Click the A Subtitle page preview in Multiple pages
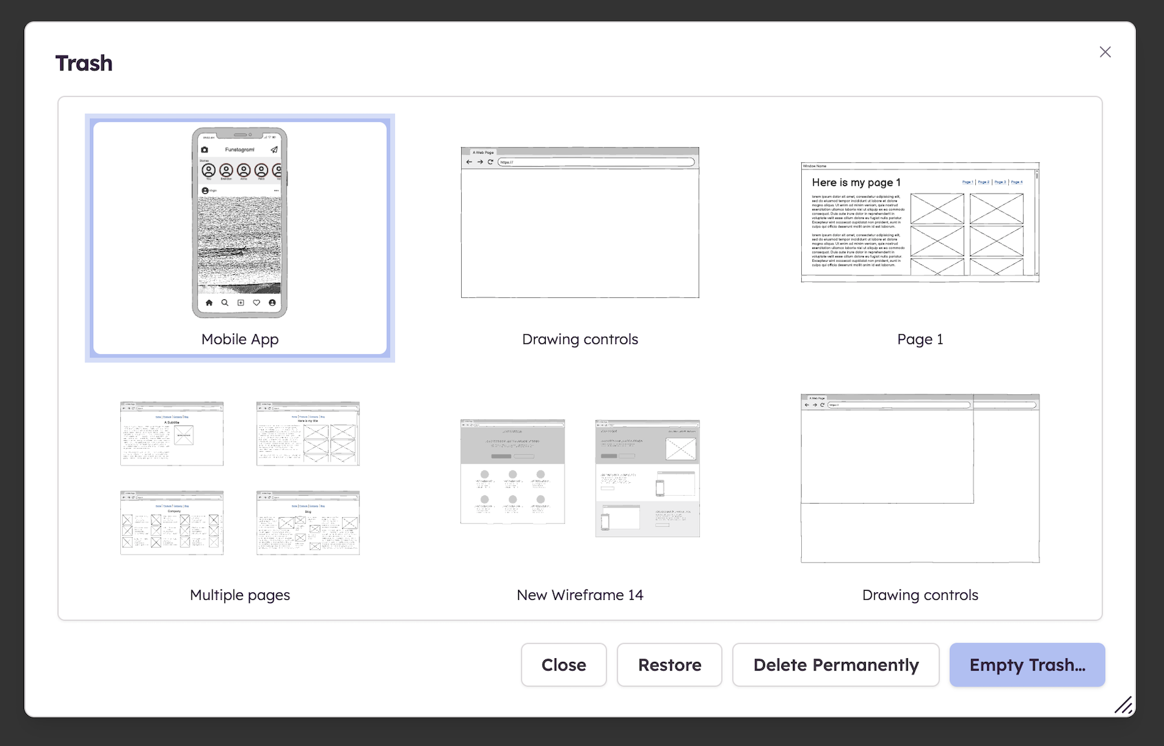This screenshot has width=1164, height=746. click(172, 433)
